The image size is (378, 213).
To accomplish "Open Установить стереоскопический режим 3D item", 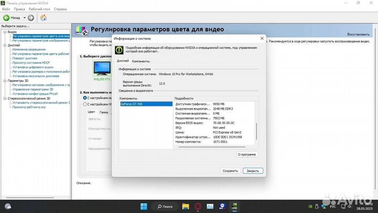I will [x=41, y=103].
